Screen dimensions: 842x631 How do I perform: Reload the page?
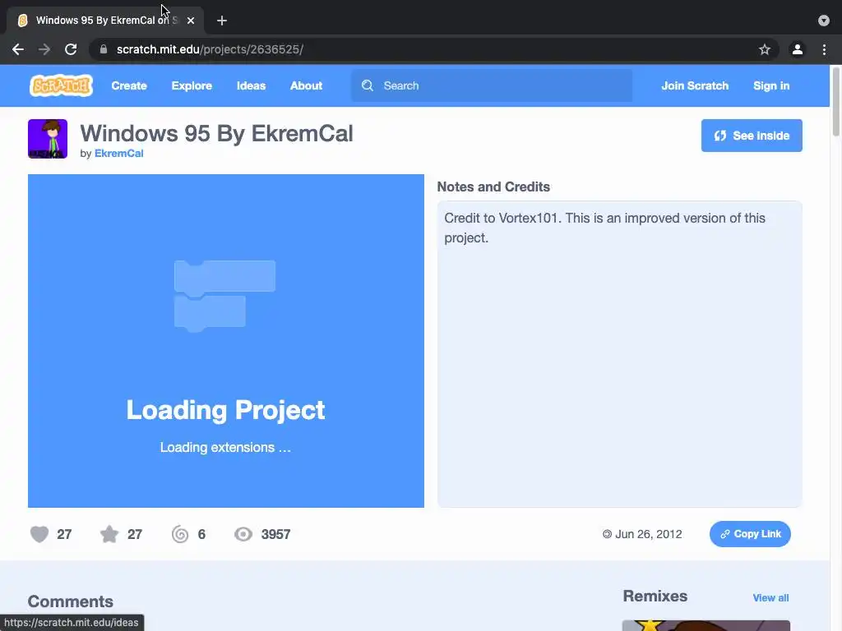(x=71, y=49)
